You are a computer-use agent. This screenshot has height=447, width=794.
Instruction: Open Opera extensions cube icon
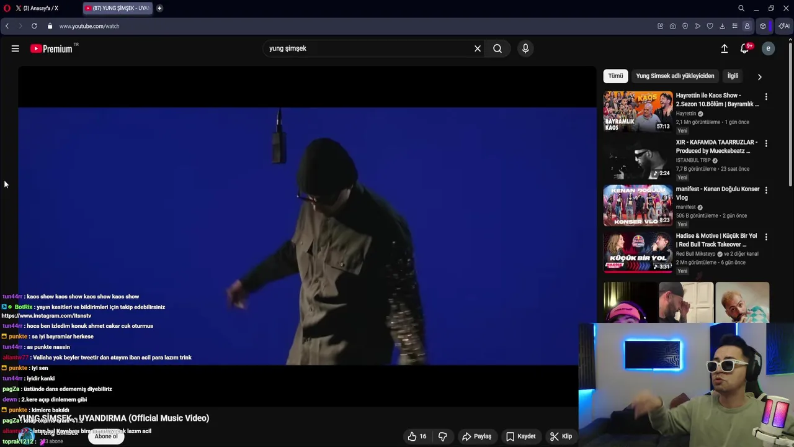tap(763, 26)
